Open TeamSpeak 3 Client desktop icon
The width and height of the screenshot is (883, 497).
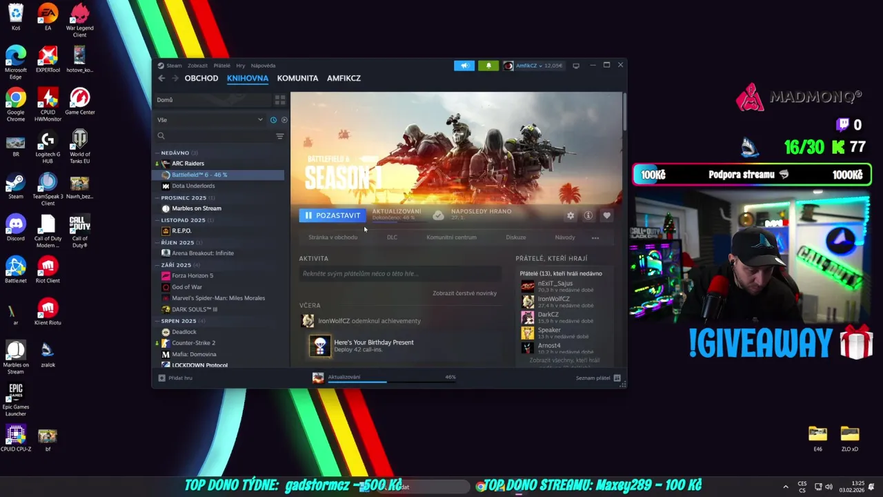pos(48,189)
